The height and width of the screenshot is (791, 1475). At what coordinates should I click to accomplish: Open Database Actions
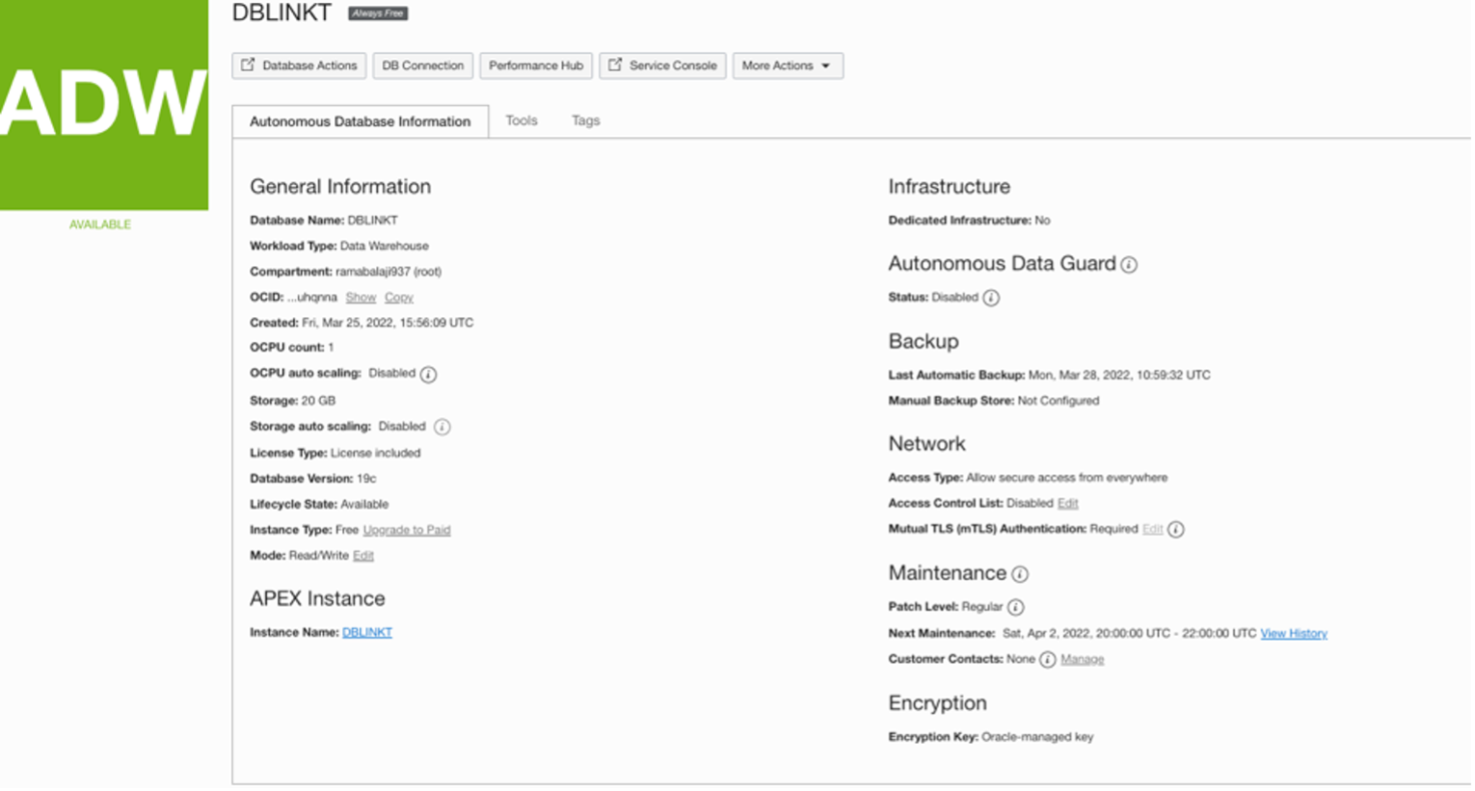(x=299, y=66)
